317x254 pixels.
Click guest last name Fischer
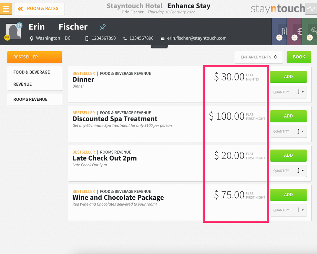73,27
